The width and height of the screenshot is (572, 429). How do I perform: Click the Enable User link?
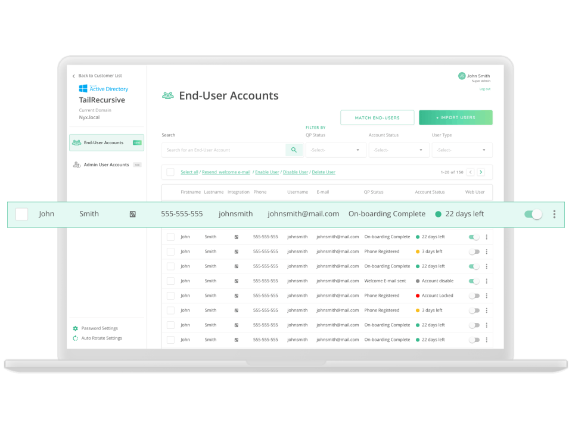pyautogui.click(x=267, y=172)
